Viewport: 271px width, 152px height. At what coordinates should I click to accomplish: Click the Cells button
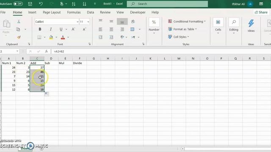point(218,25)
